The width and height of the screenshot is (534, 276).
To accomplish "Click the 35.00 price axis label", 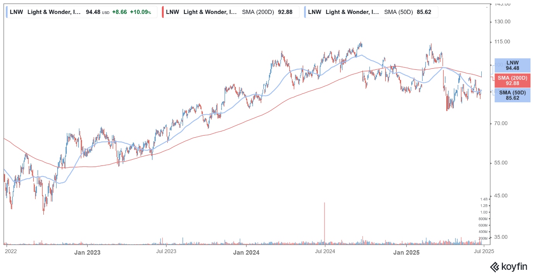I will 501,237.
